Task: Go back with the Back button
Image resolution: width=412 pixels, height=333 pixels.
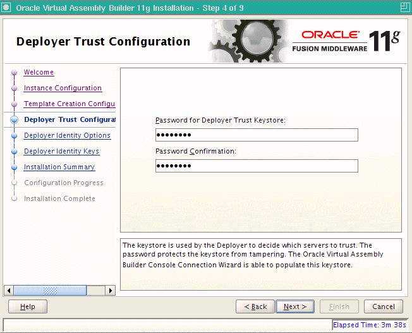Action: coord(255,306)
